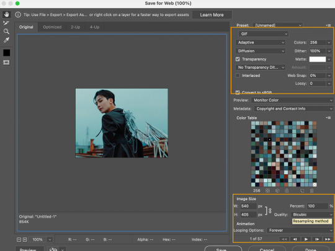Open the Preview Monitor Color dropdown
The image size is (335, 251).
(292, 100)
